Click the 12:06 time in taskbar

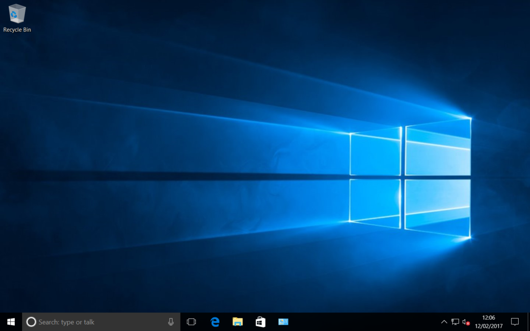pyautogui.click(x=488, y=318)
